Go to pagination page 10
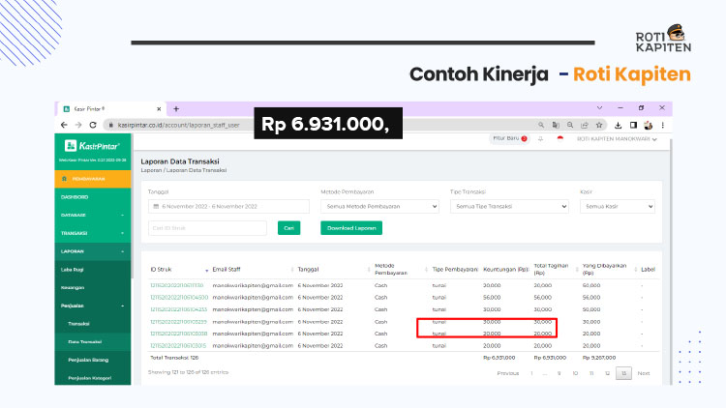The width and height of the screenshot is (726, 408). [575, 373]
